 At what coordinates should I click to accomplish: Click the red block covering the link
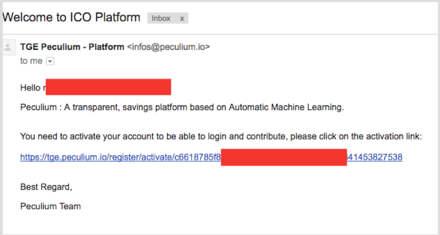[x=284, y=157]
